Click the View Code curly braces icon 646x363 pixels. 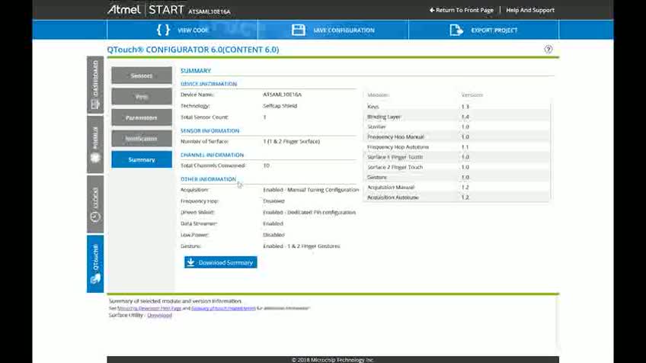(163, 30)
